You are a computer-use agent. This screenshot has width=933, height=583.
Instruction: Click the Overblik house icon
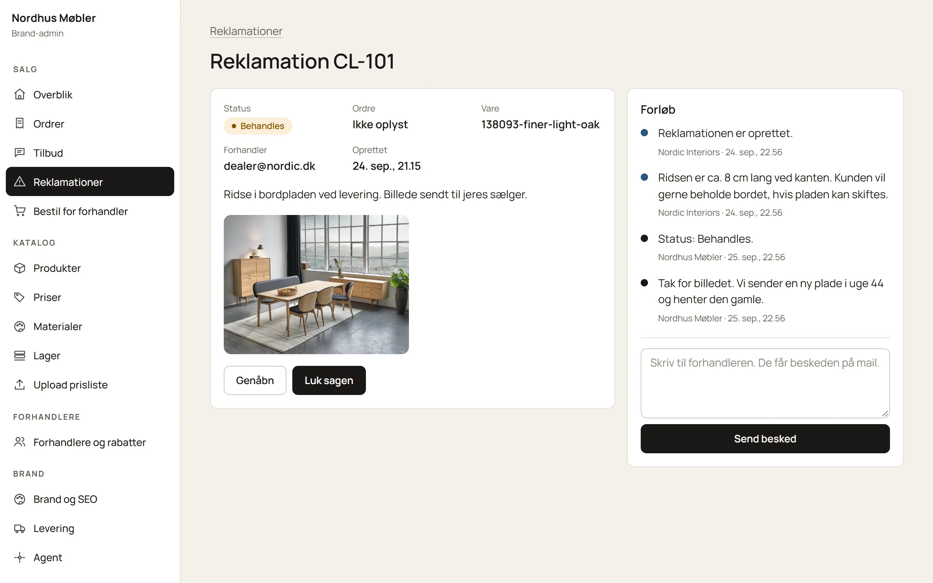pos(20,94)
